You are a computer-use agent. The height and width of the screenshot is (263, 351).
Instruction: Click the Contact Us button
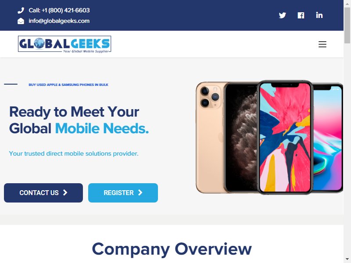[x=43, y=193]
